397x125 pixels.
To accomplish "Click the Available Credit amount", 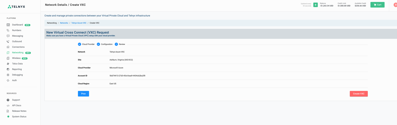I will pos(360,6).
